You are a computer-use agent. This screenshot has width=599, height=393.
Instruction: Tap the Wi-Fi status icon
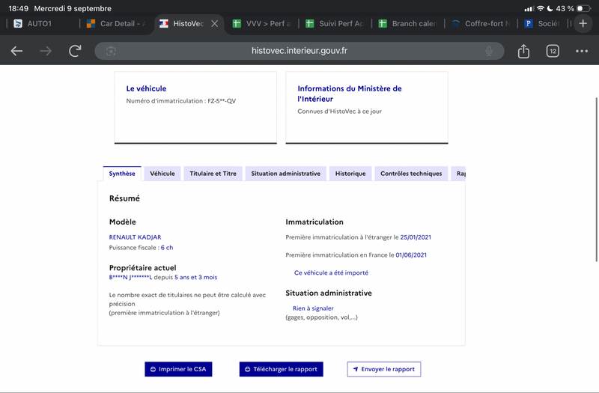pyautogui.click(x=540, y=8)
